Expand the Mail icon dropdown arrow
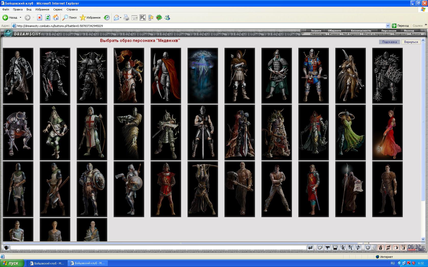 coord(121,18)
